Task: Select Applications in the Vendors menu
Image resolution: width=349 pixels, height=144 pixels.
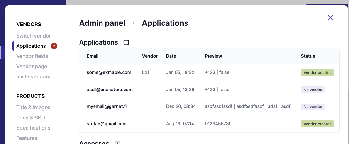Action: (x=31, y=46)
